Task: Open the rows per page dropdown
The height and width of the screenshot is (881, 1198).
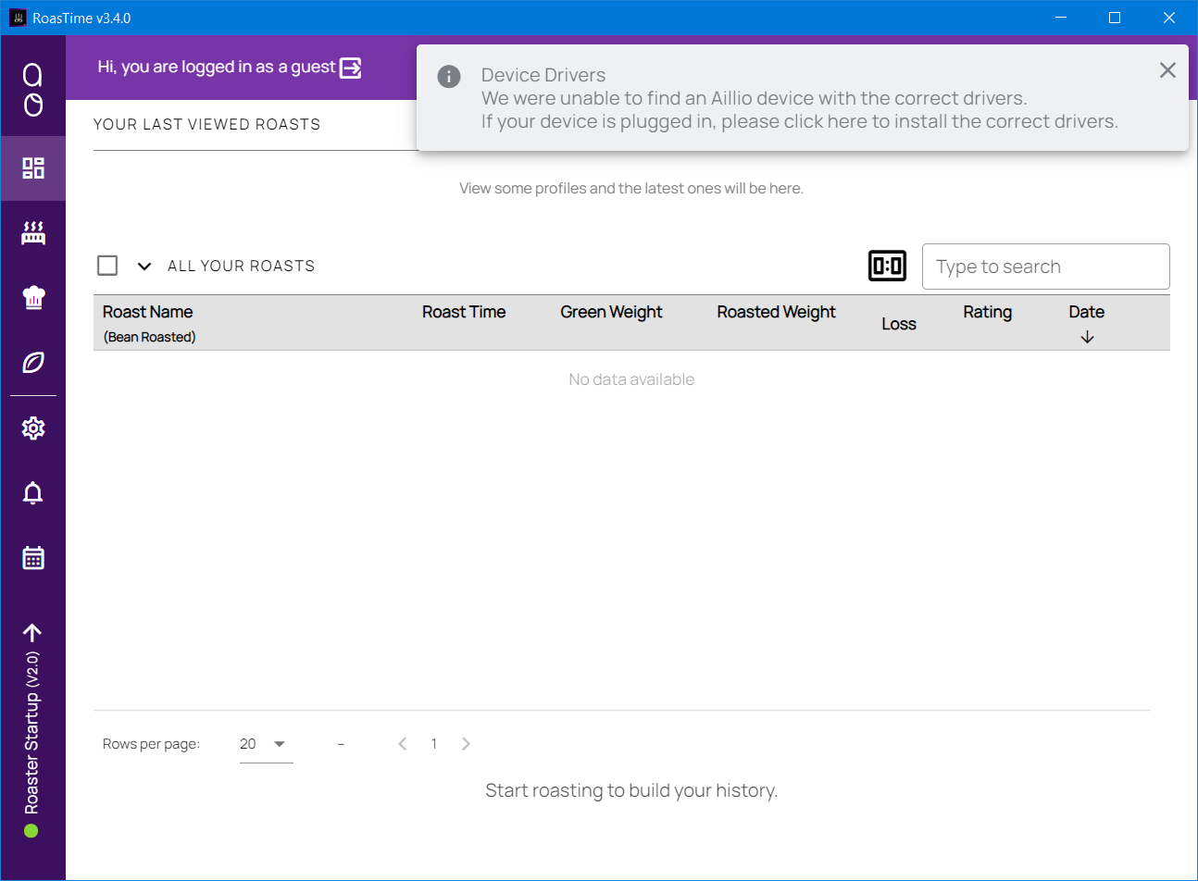Action: point(266,744)
